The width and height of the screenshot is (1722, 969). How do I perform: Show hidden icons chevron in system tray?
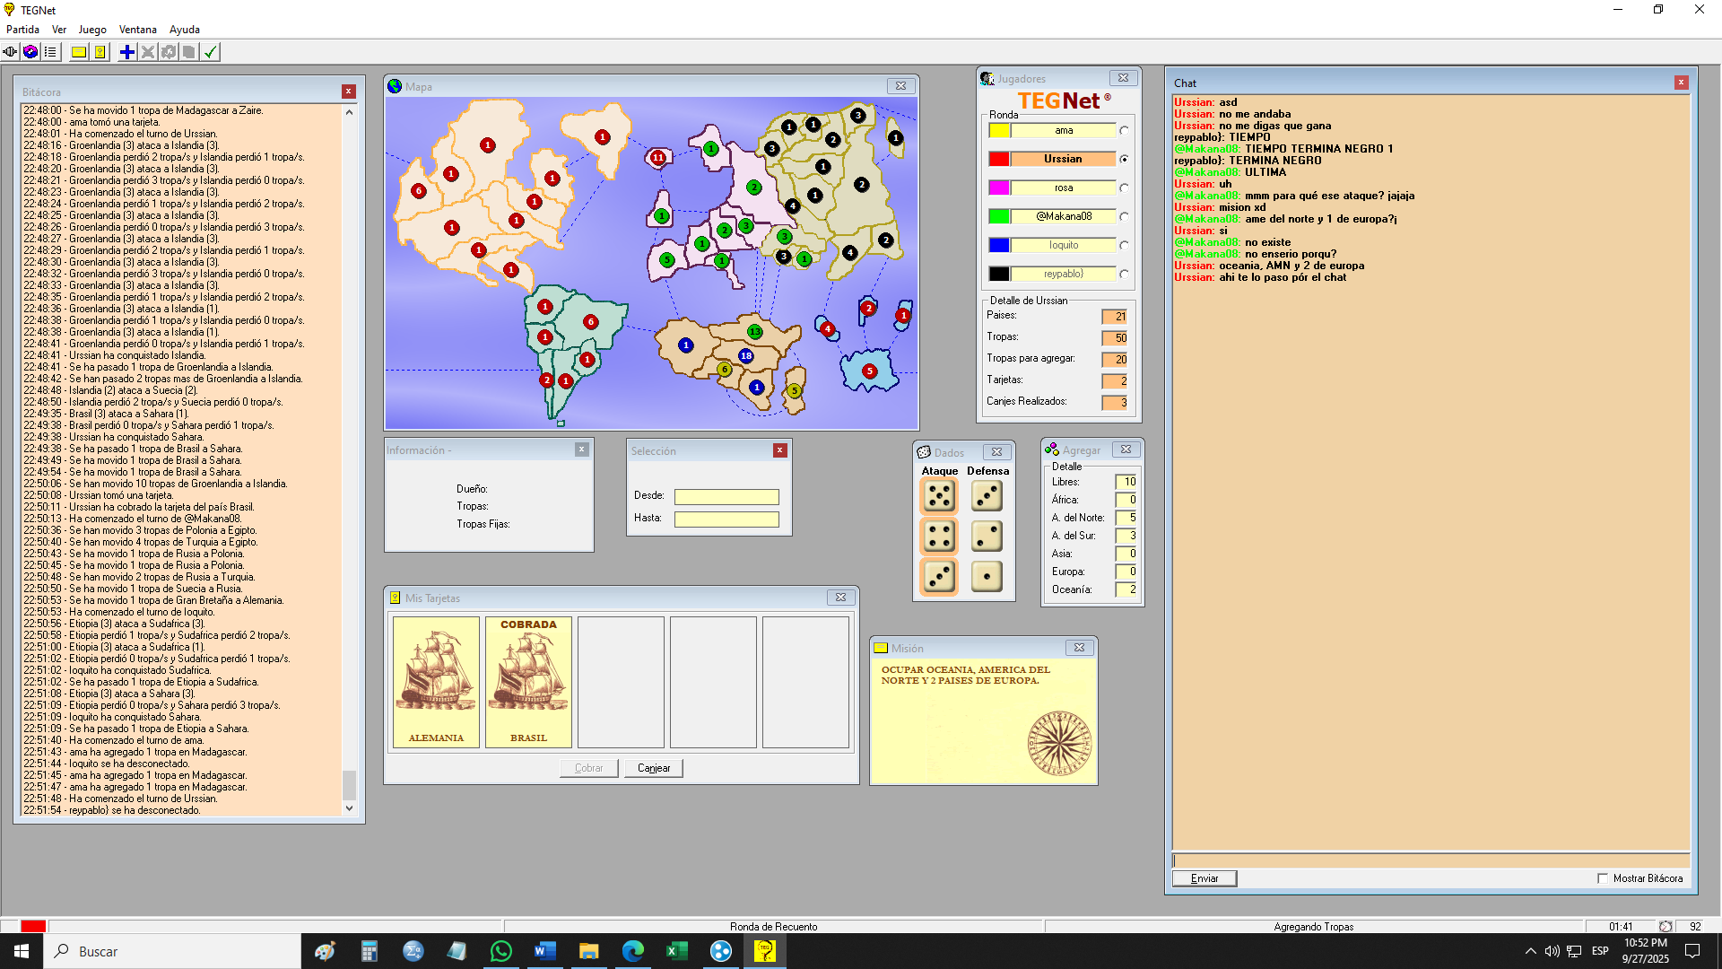1530,951
